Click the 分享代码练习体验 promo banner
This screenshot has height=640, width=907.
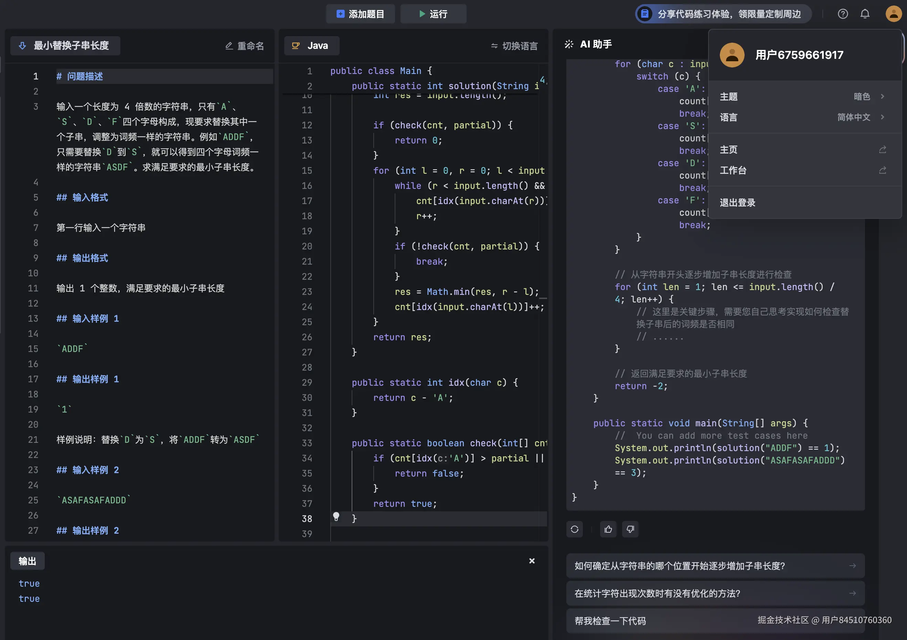pos(723,14)
